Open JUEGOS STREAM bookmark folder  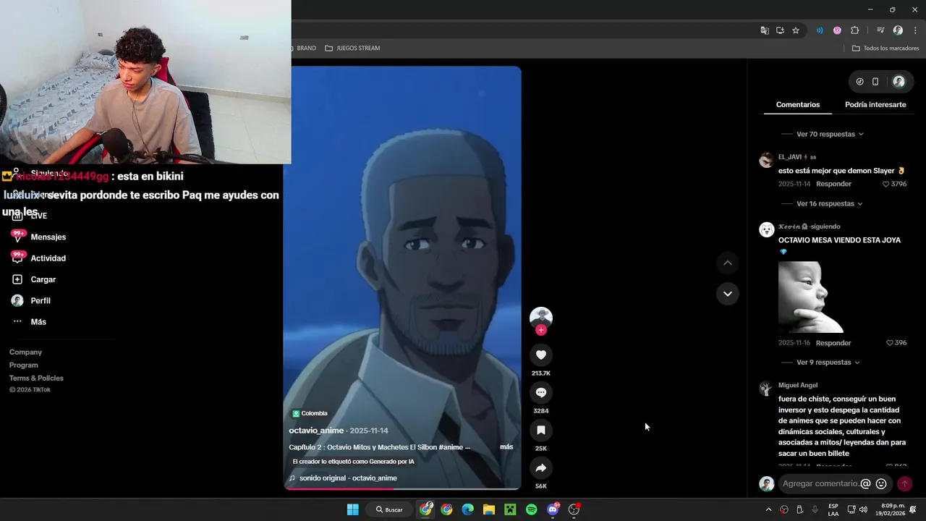(x=352, y=48)
